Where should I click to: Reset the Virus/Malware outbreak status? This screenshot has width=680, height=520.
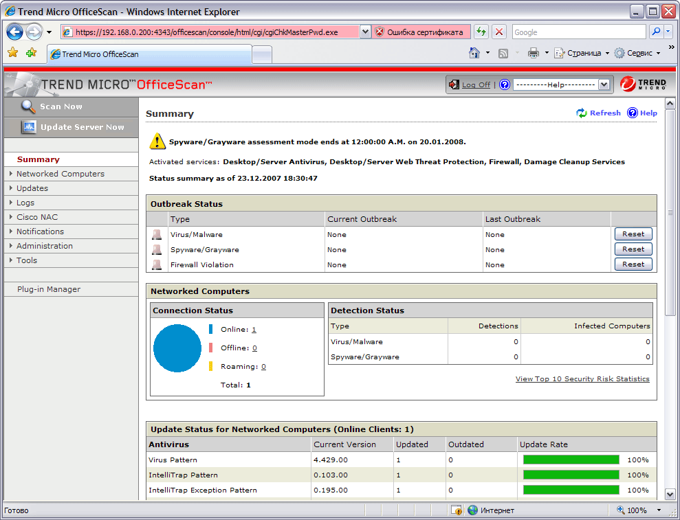point(633,234)
